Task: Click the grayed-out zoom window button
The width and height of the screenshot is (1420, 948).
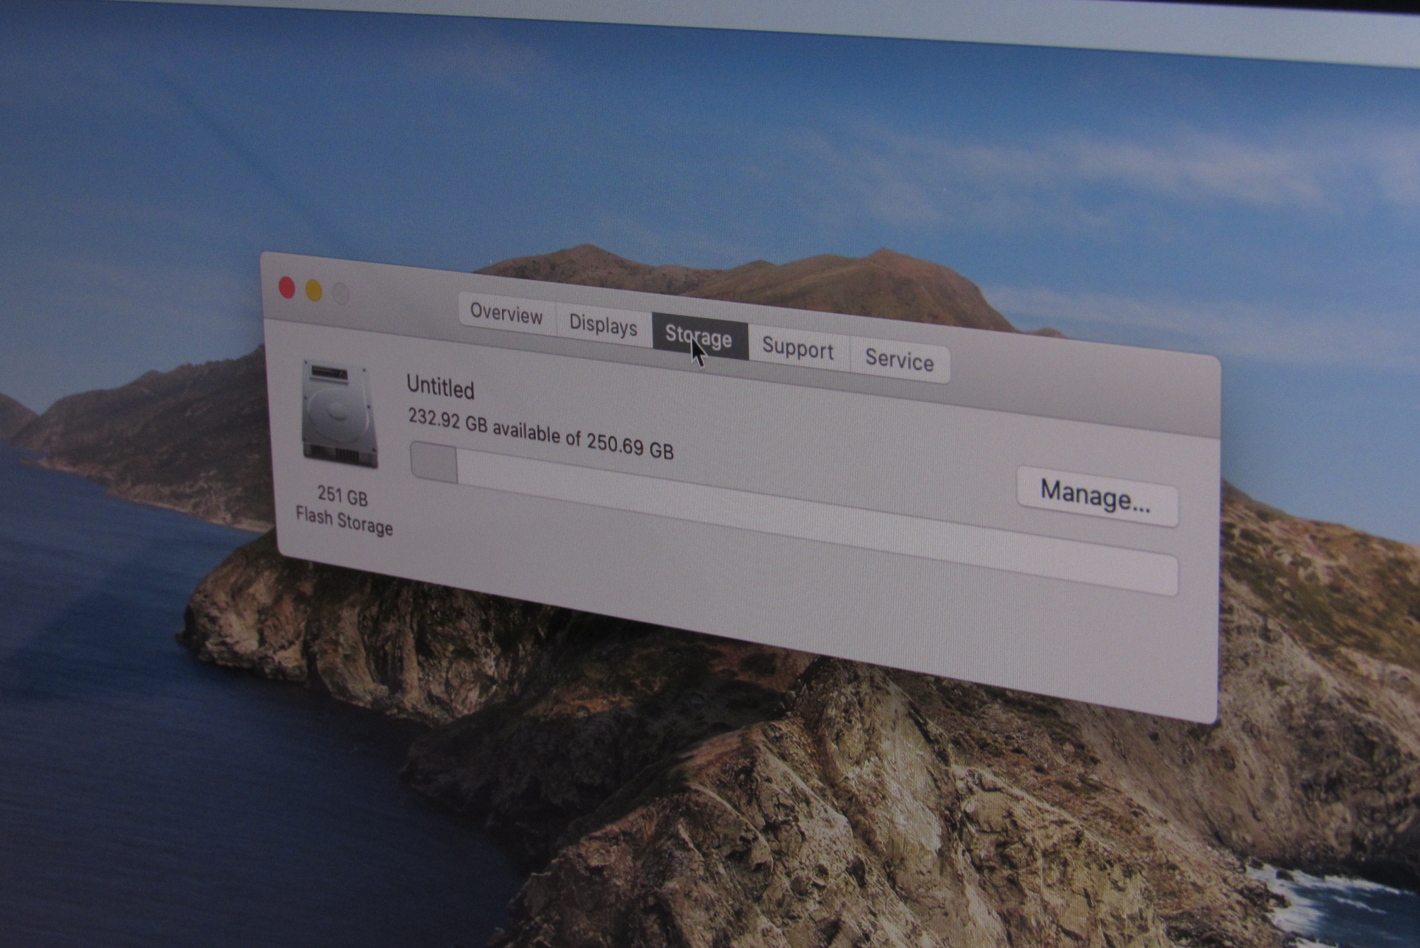Action: pos(340,294)
